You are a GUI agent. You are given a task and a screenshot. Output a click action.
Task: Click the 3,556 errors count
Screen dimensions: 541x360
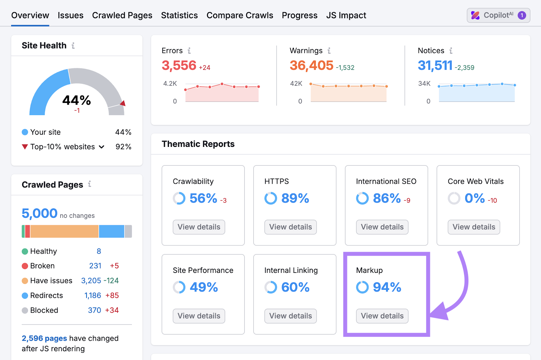(179, 66)
